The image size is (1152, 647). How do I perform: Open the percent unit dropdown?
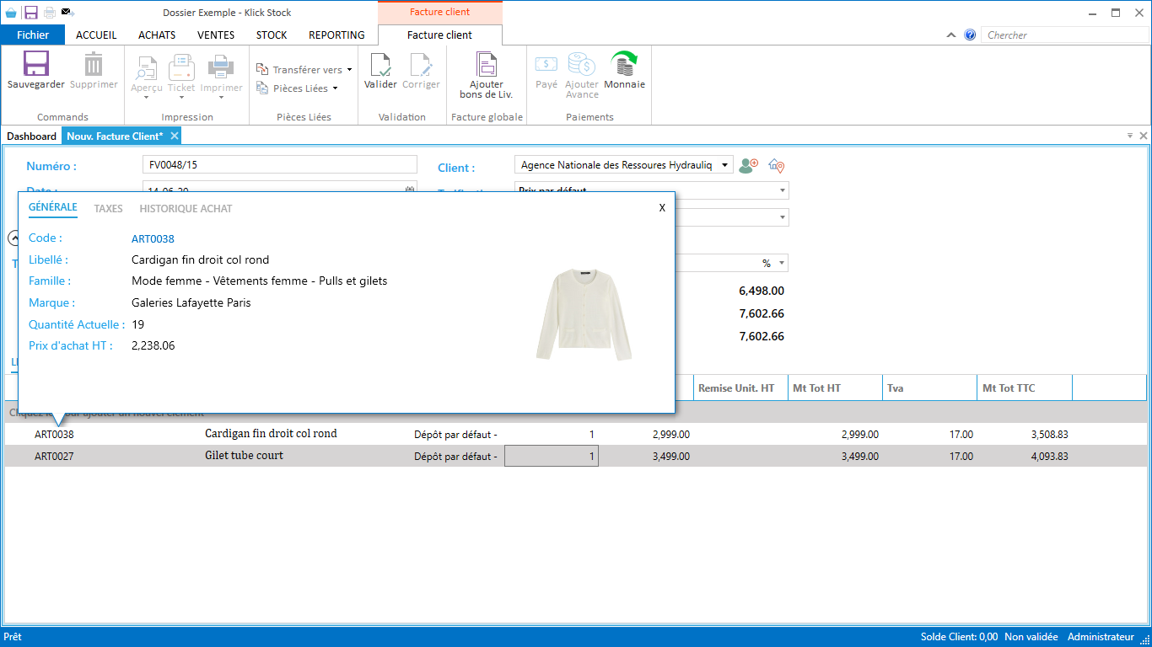click(782, 264)
